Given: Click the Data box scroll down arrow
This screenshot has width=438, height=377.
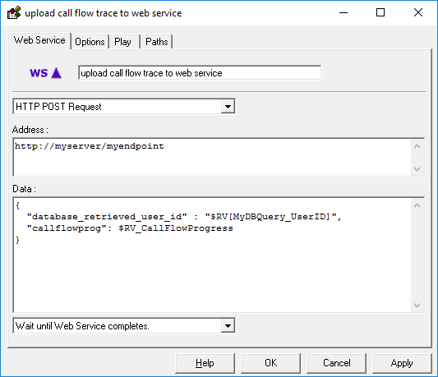Looking at the screenshot, I should coord(417,305).
